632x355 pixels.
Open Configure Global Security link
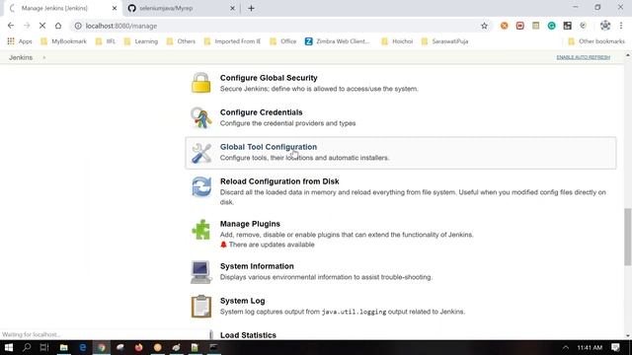tap(269, 78)
